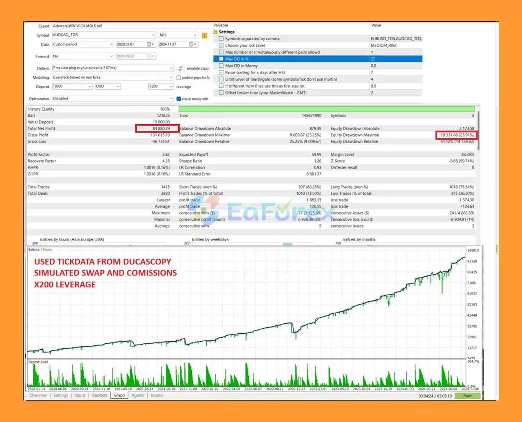The width and height of the screenshot is (522, 422).
Task: Switch to the Backtest tab
Action: tap(100, 395)
